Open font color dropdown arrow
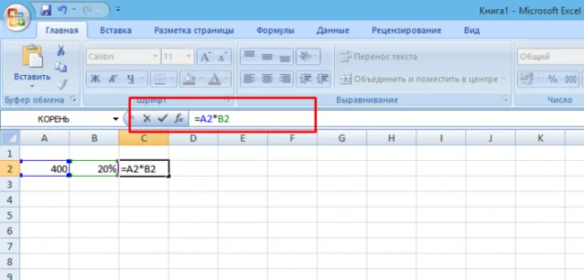The height and width of the screenshot is (280, 584). 227,78
